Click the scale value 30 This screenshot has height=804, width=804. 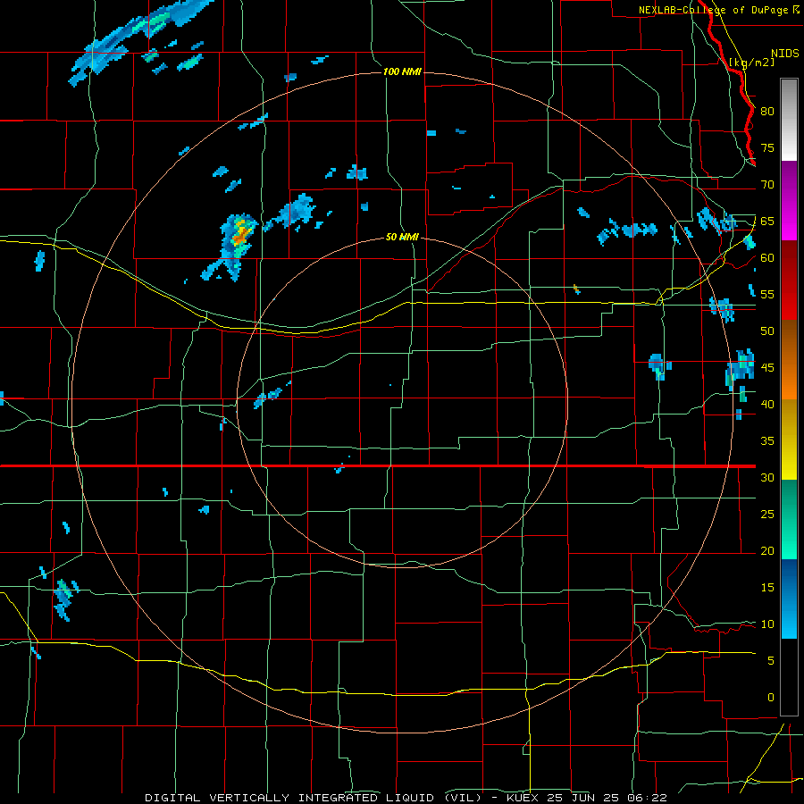(x=767, y=477)
